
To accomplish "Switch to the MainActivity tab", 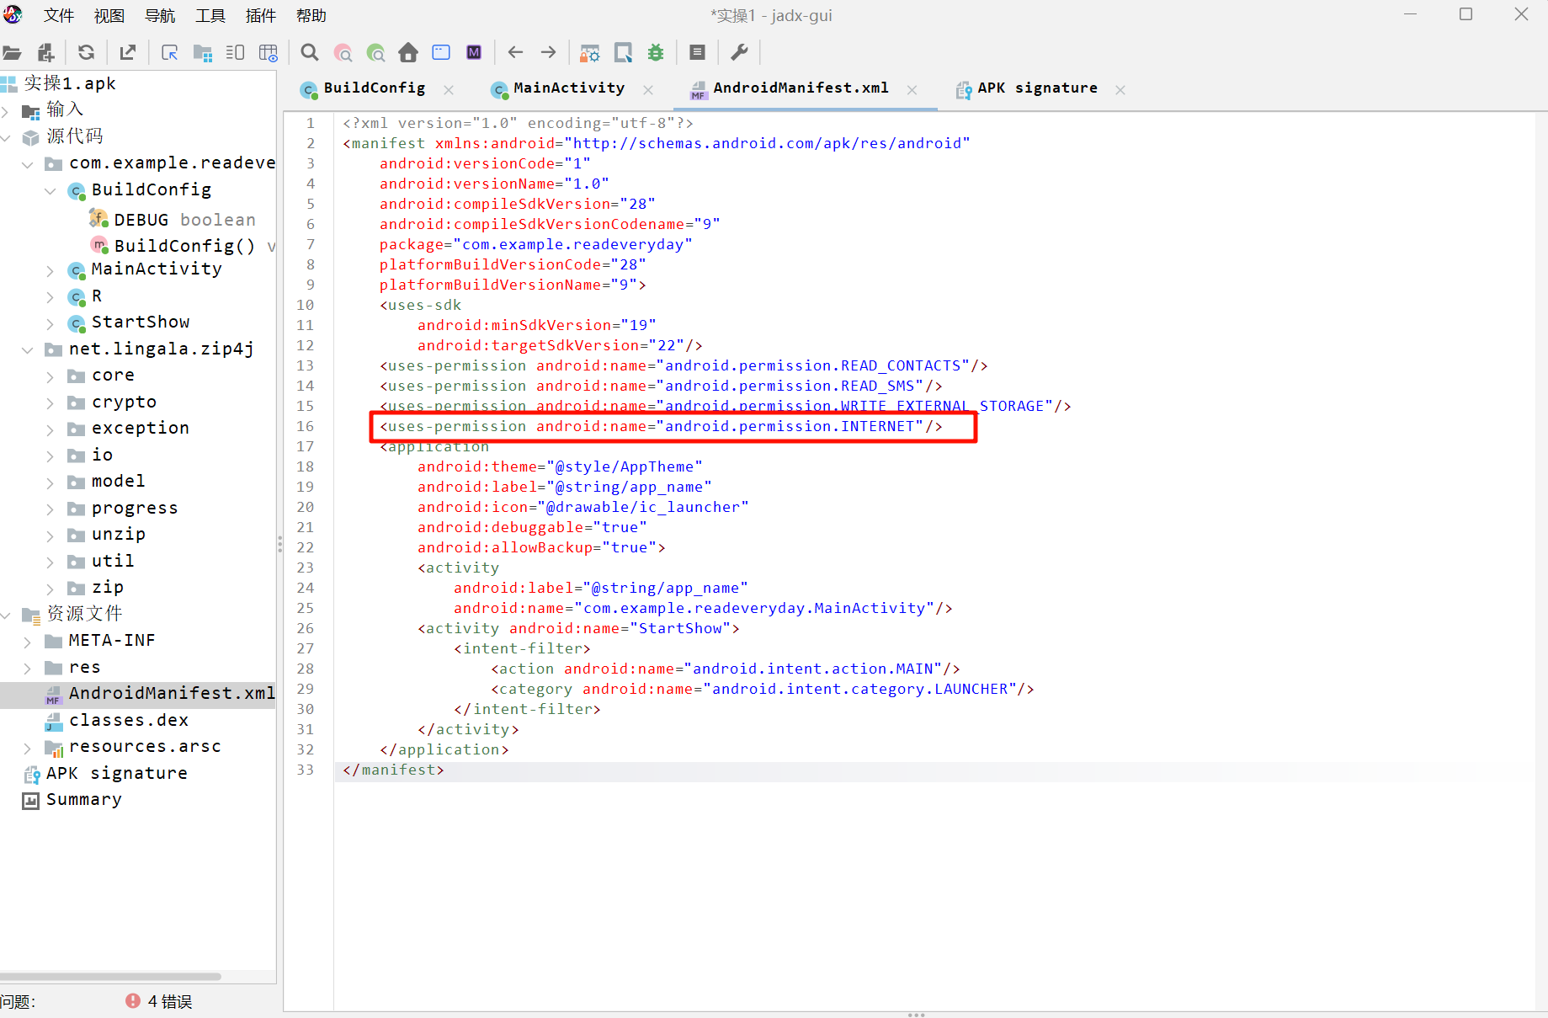I will tap(568, 88).
